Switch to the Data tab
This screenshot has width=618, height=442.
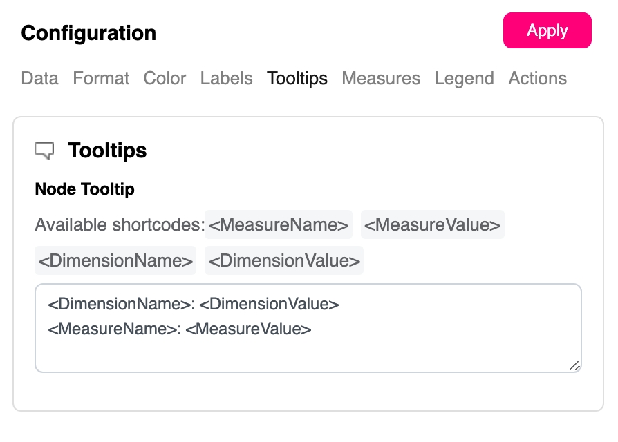[39, 79]
